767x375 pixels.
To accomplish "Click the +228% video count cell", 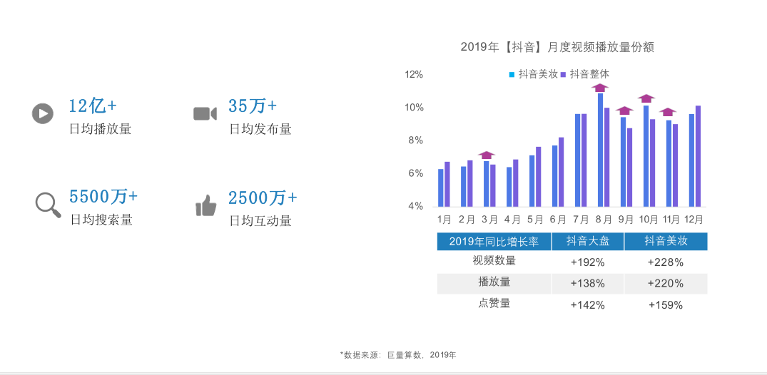I will [665, 262].
